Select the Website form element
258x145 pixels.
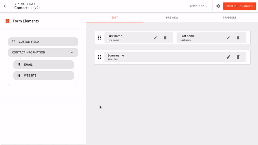[x=44, y=76]
